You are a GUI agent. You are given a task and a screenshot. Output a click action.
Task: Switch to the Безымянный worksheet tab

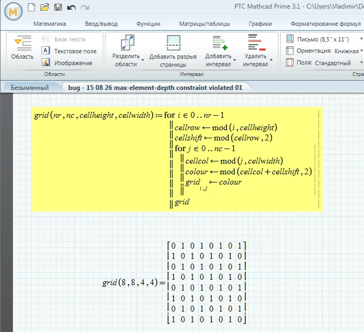click(30, 88)
